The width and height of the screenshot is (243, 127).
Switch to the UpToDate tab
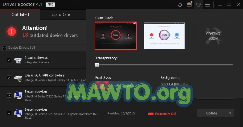click(60, 14)
